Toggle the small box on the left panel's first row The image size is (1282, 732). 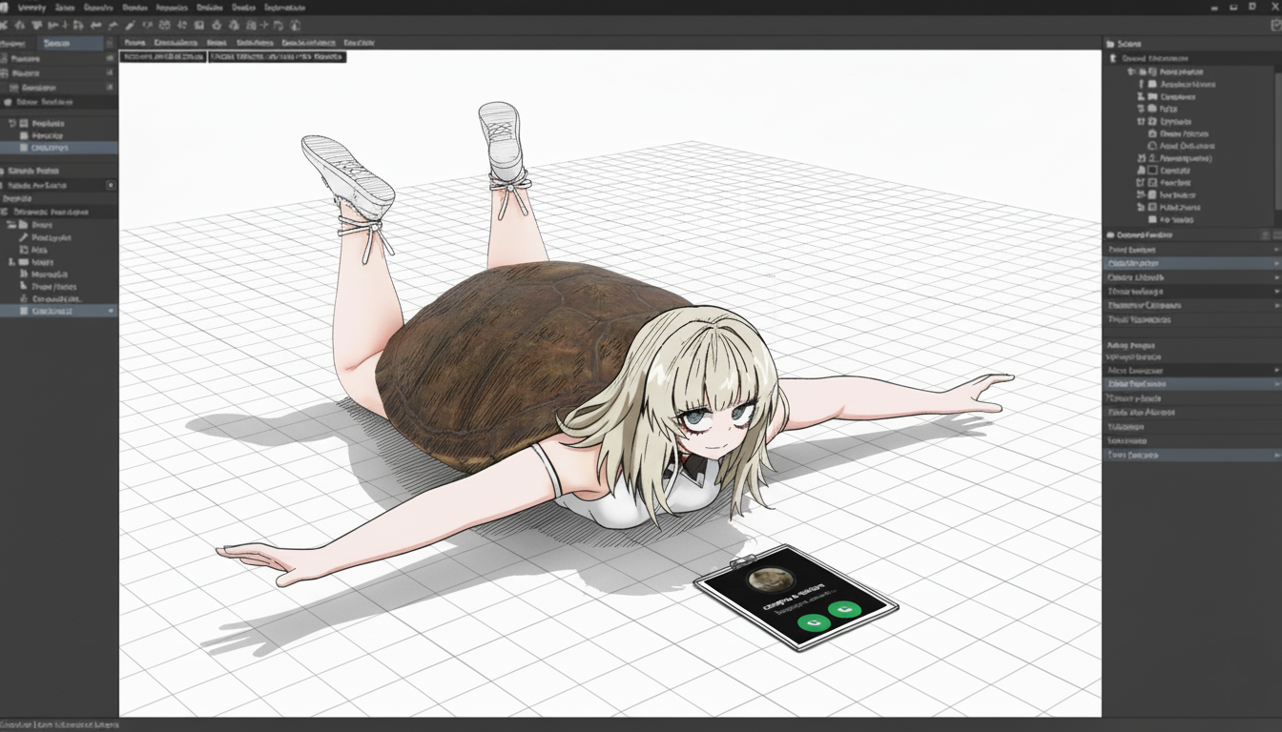109,59
